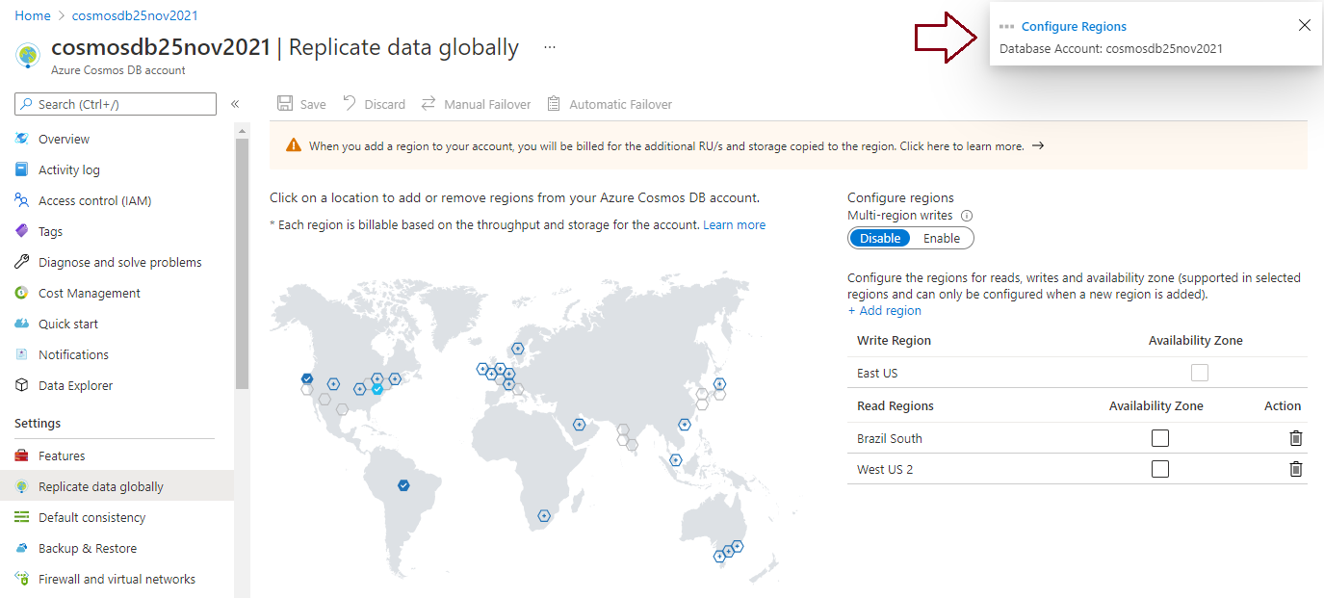Click the Cosmos DB account globe icon

tap(28, 55)
